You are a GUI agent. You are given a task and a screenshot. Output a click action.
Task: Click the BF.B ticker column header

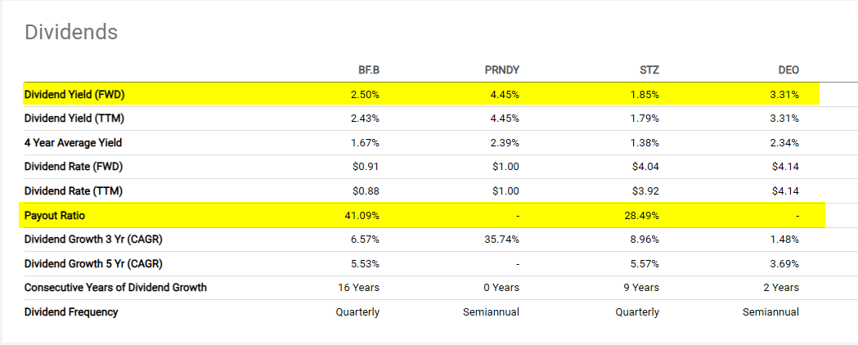(368, 70)
